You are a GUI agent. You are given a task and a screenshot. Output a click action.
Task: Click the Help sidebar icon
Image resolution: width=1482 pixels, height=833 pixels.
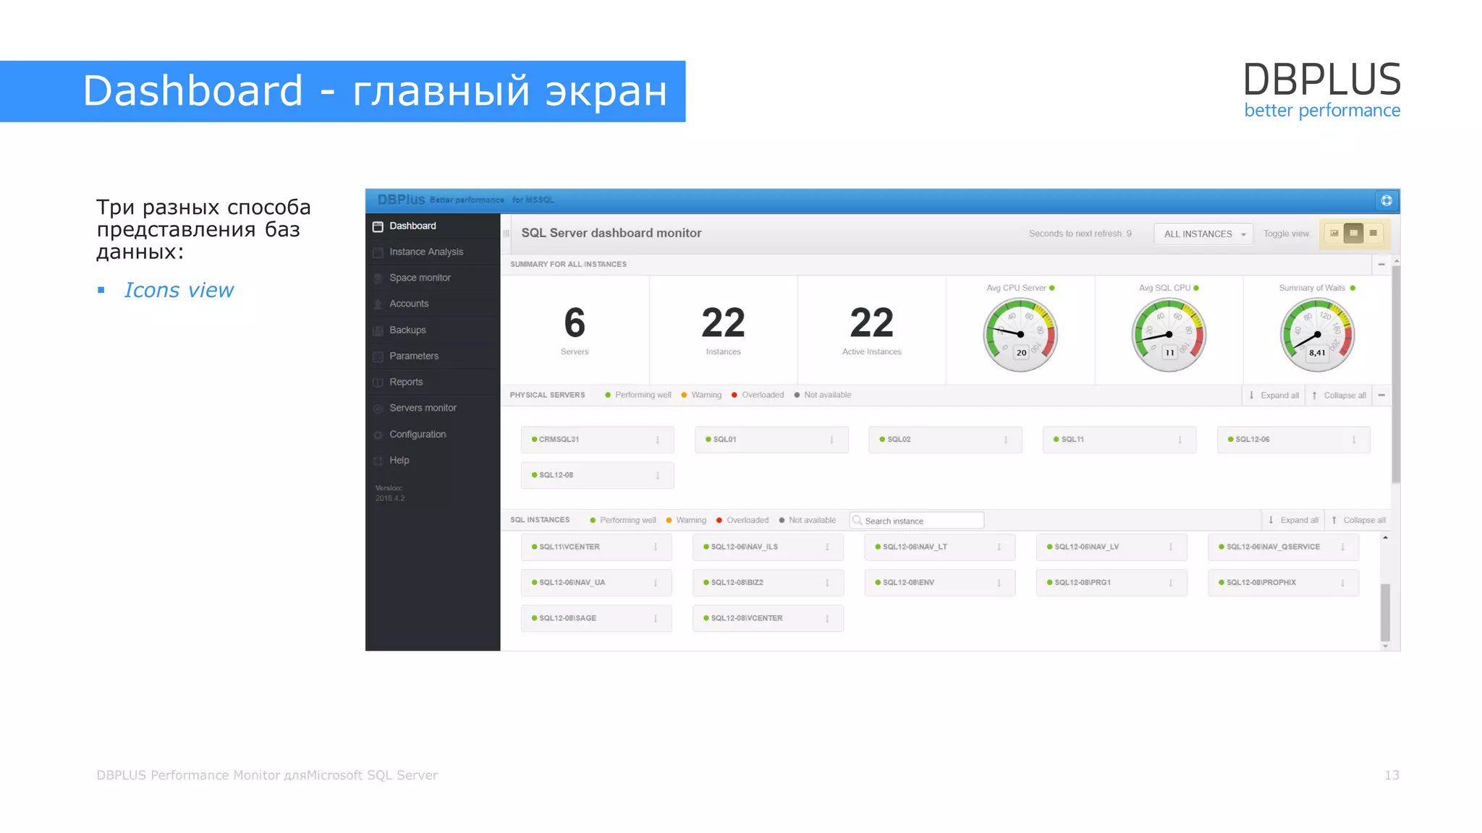[378, 461]
